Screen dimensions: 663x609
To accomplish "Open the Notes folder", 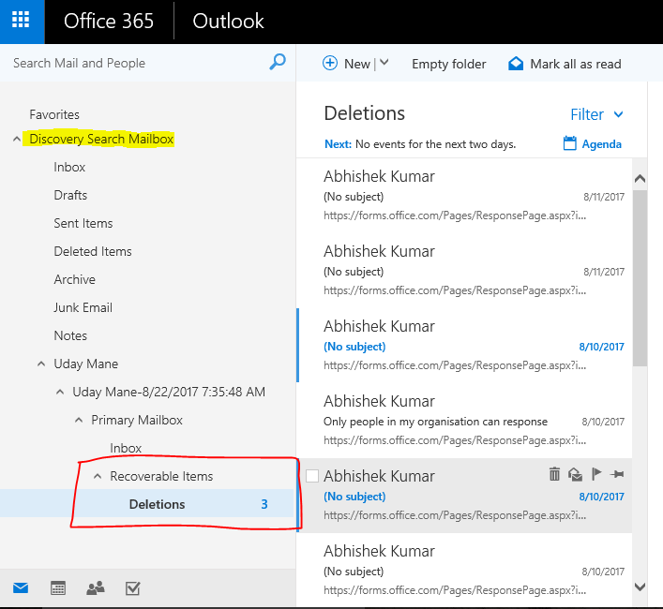I will tap(70, 335).
